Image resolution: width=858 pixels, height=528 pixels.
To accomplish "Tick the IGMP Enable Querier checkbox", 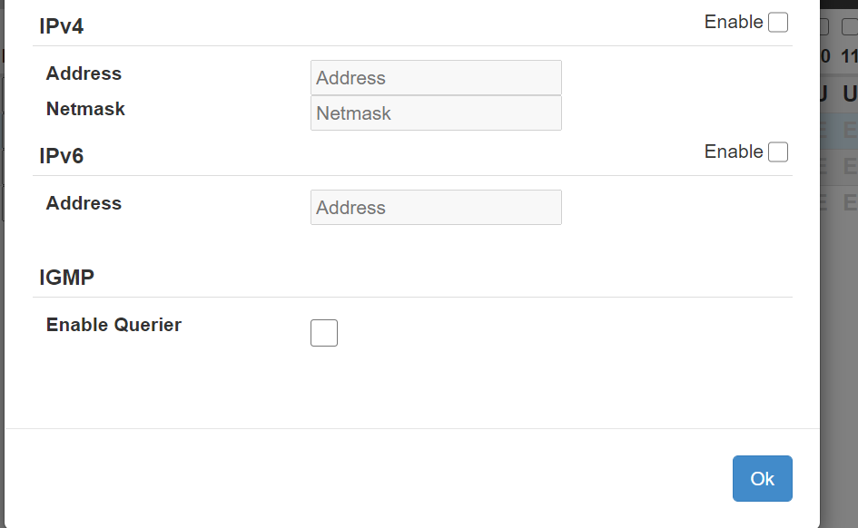I will 324,333.
